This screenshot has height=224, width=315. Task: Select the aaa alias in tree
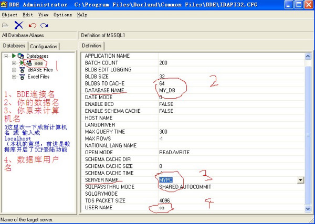pyautogui.click(x=38, y=63)
